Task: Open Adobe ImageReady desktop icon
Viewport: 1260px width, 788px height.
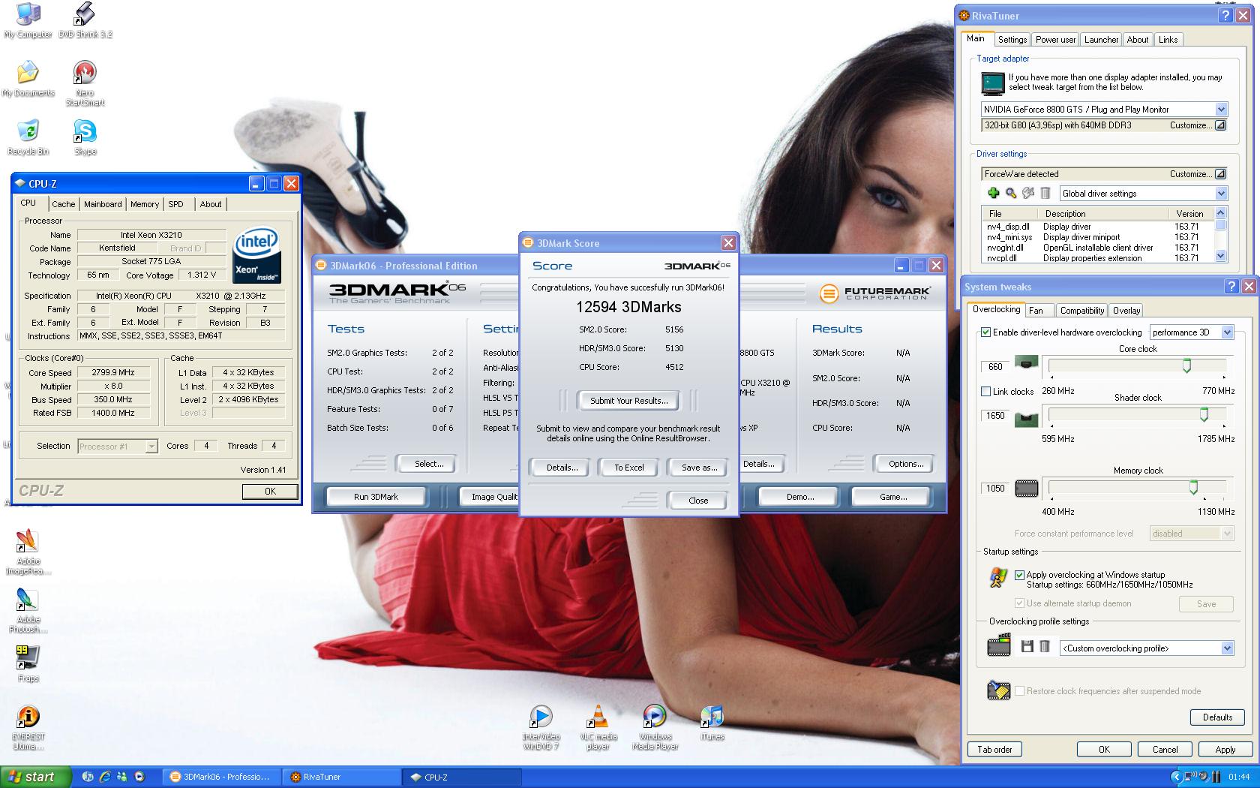Action: (x=28, y=552)
